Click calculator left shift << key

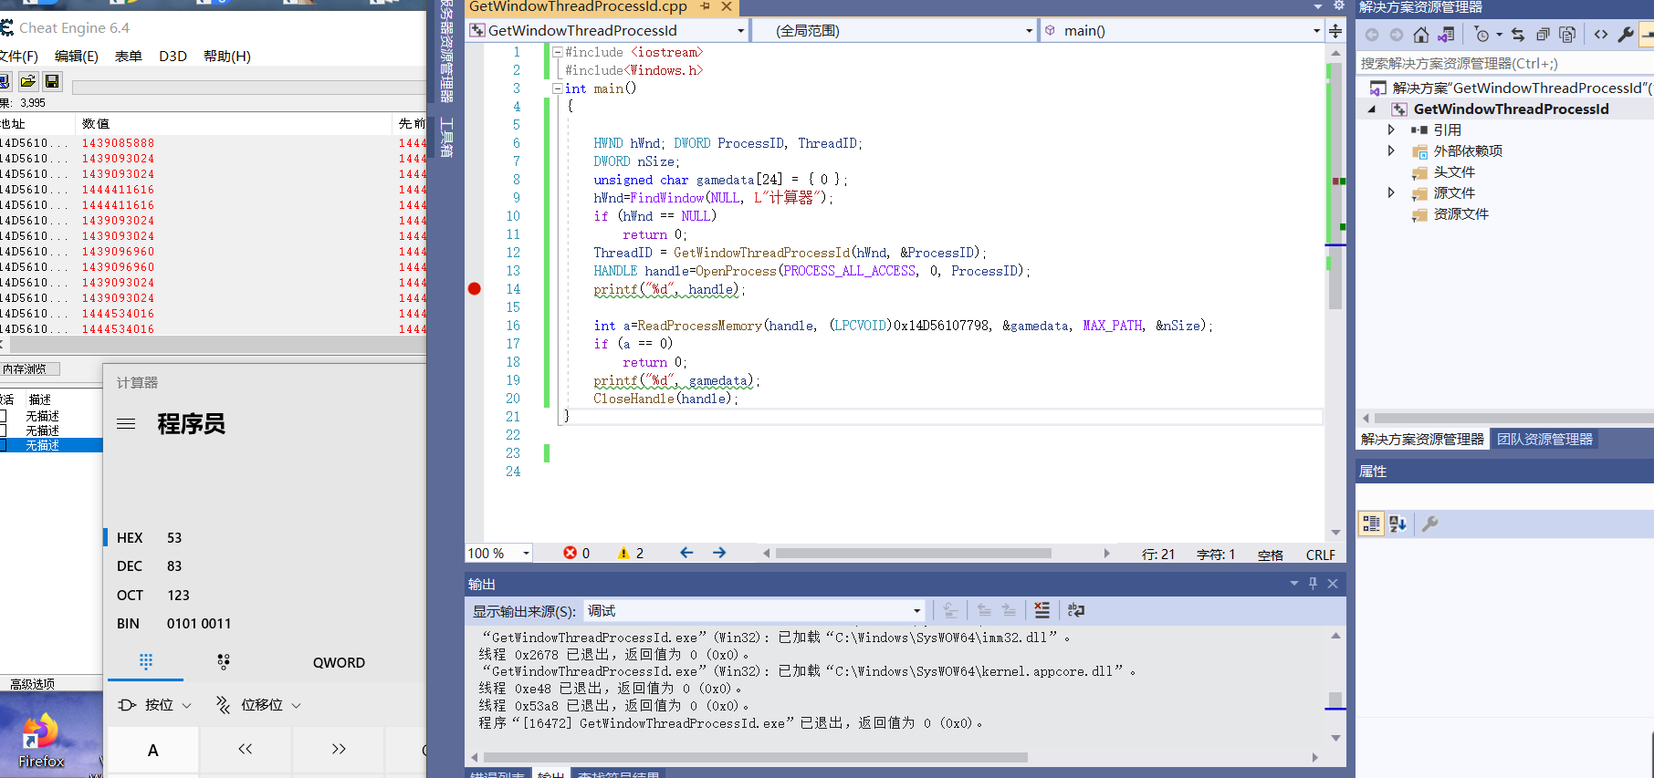click(x=245, y=750)
